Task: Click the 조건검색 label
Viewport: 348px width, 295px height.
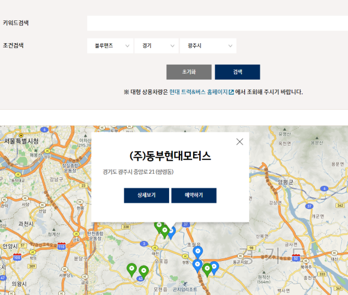Action: click(13, 46)
